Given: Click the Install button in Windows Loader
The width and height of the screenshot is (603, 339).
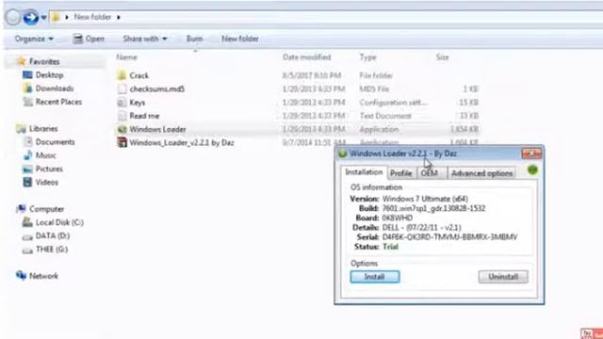Looking at the screenshot, I should [x=375, y=277].
